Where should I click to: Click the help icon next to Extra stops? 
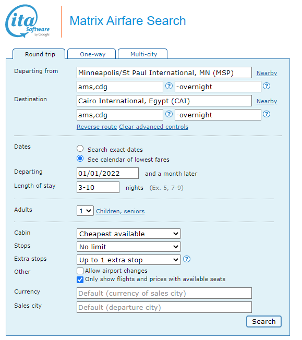tap(187, 259)
